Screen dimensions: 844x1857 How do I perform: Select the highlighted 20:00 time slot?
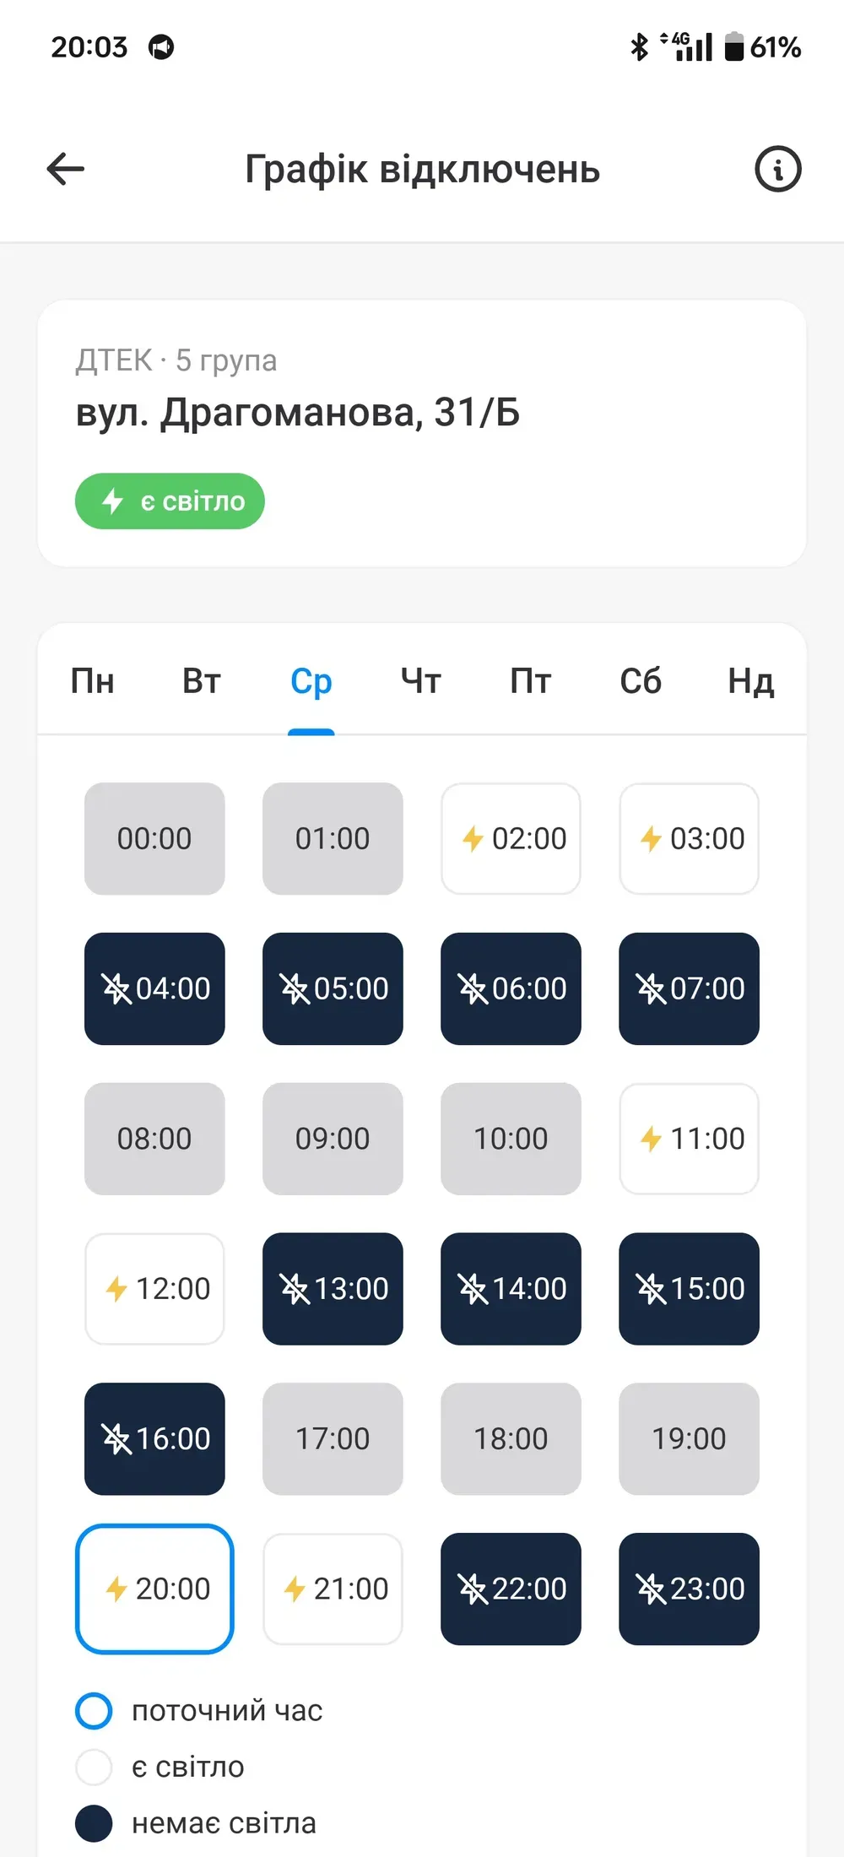tap(154, 1589)
